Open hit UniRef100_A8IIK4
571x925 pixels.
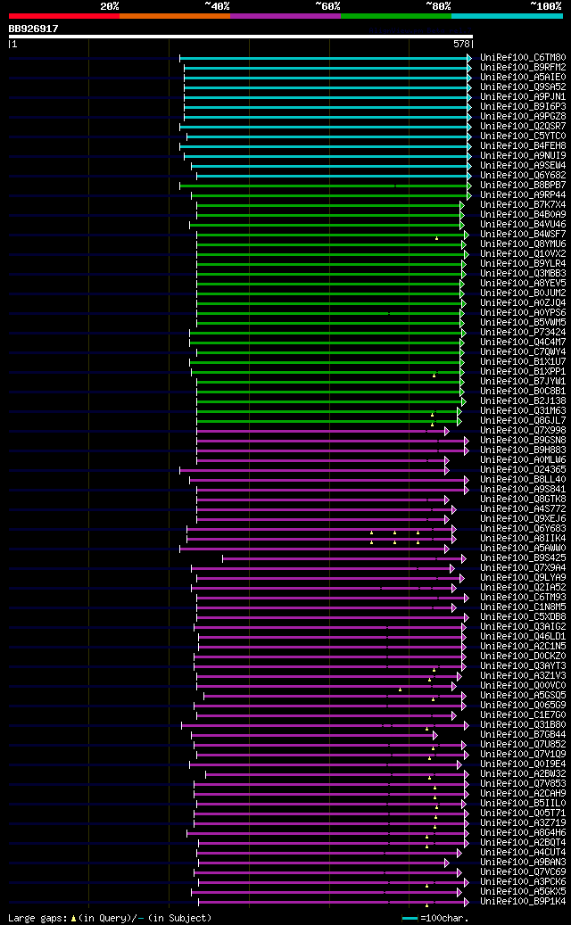(x=523, y=539)
